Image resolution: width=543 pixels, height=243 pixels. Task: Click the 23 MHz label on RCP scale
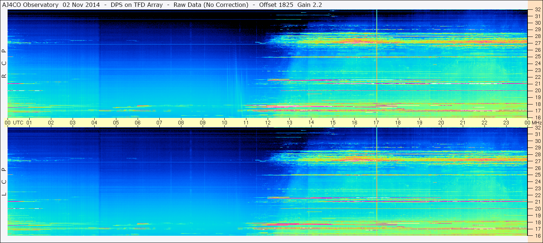pos(537,71)
